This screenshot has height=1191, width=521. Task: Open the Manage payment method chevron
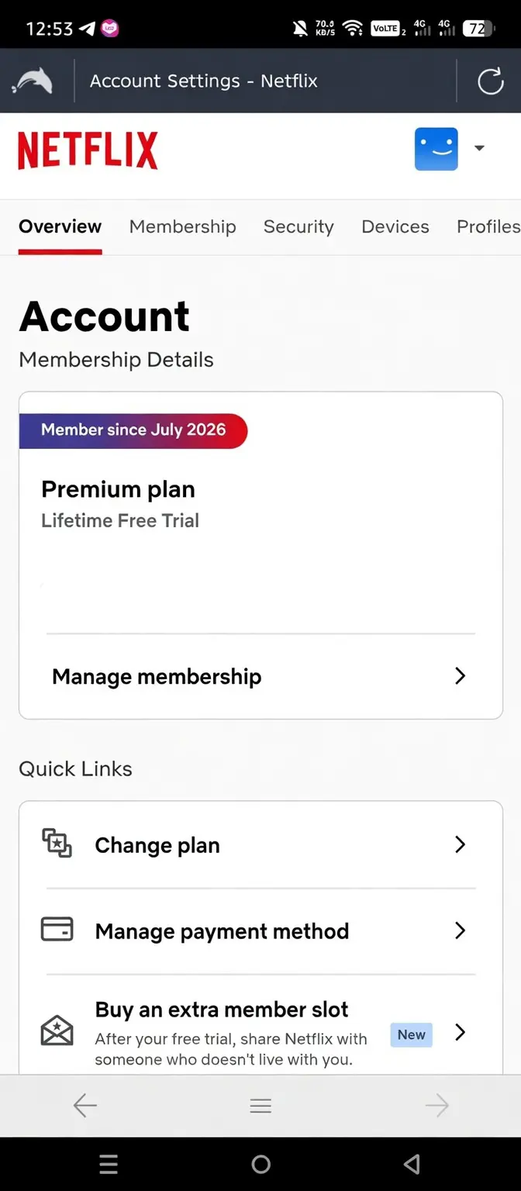(460, 930)
